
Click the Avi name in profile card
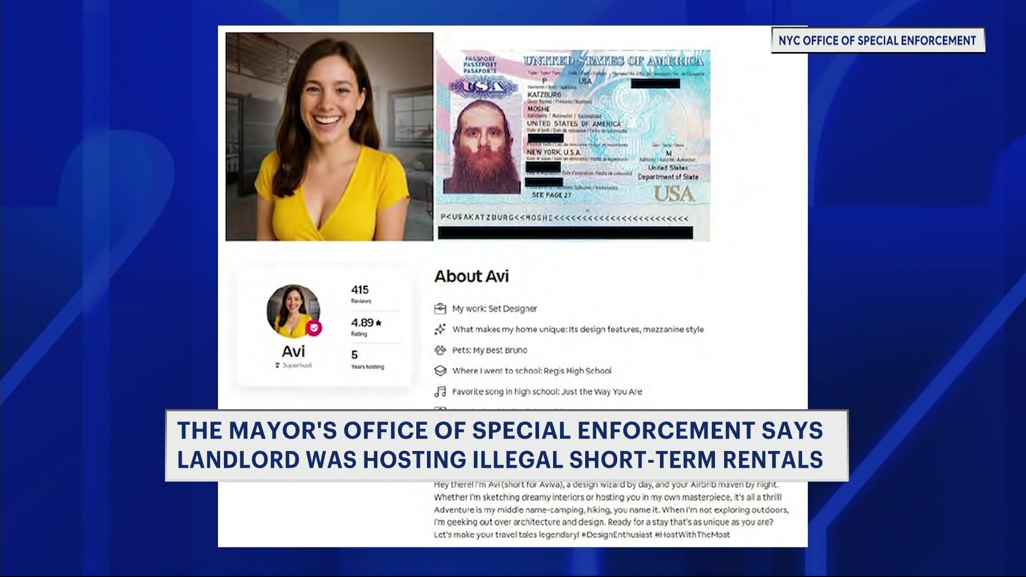pyautogui.click(x=293, y=351)
